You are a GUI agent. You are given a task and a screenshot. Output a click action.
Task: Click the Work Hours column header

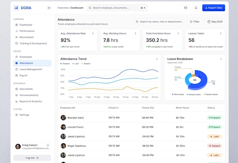click(182, 108)
